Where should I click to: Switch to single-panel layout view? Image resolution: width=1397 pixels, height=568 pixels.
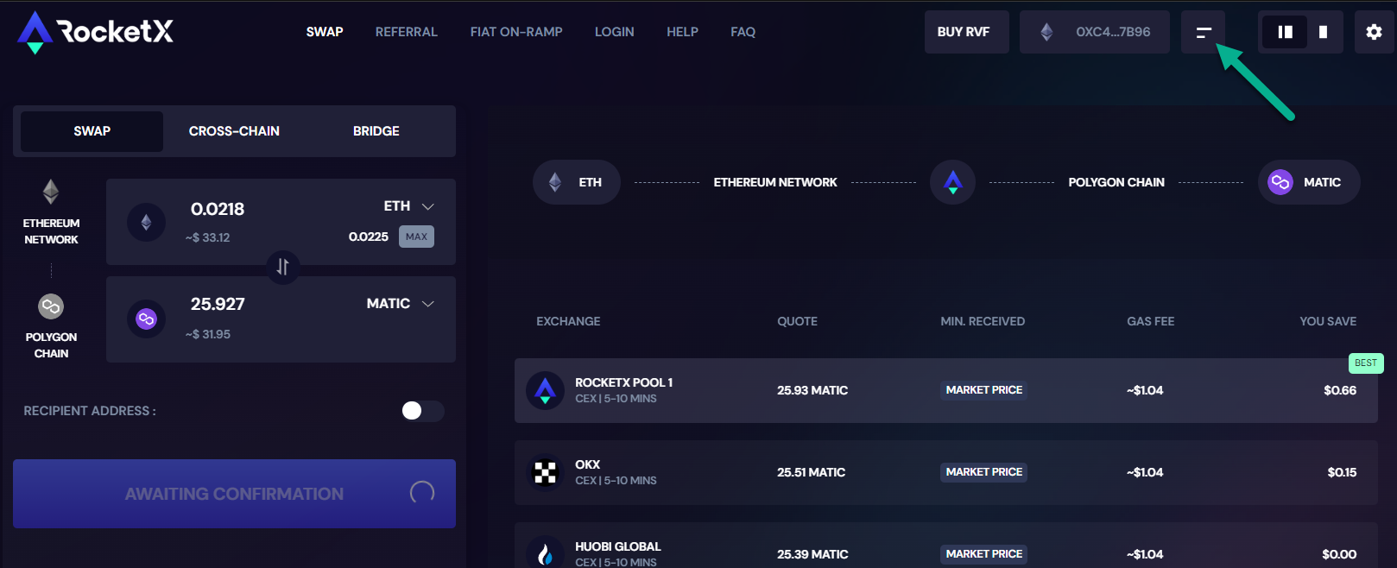(x=1324, y=32)
